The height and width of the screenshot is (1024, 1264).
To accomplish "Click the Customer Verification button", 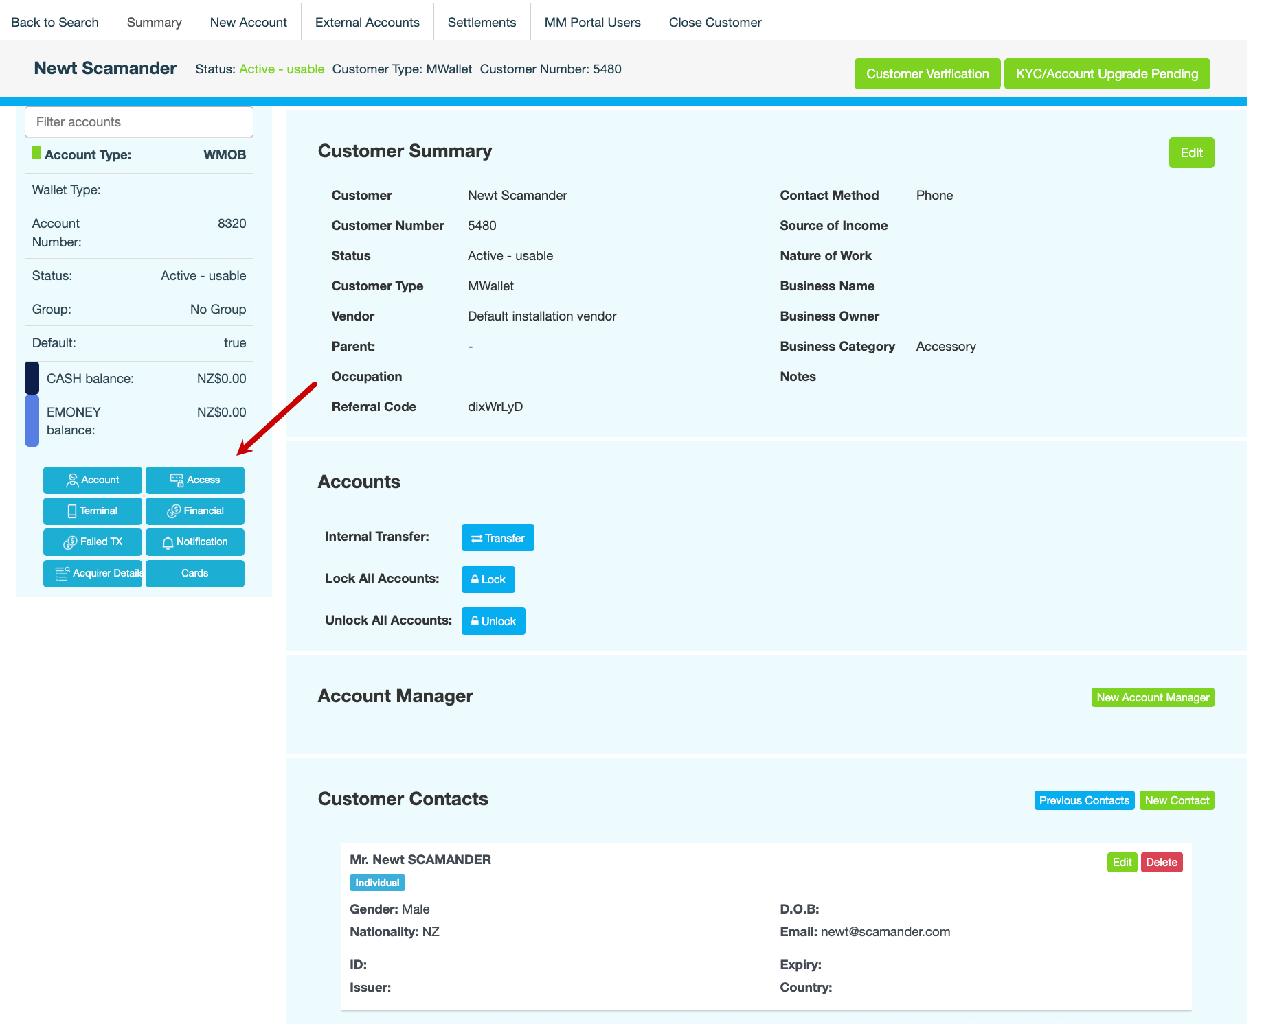I will pyautogui.click(x=927, y=73).
